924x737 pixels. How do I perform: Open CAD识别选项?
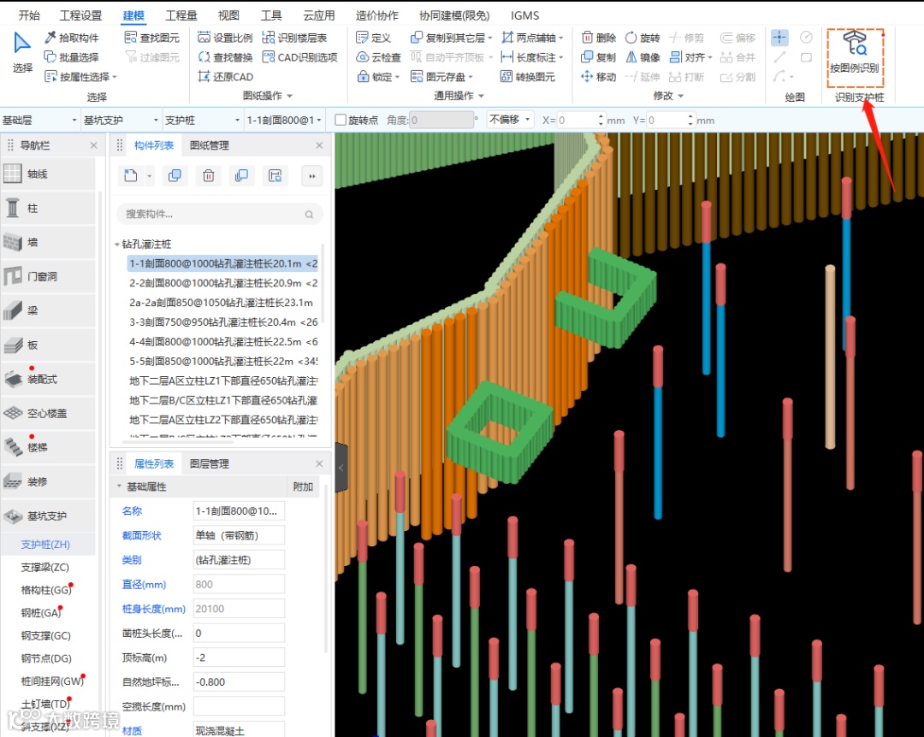click(300, 57)
